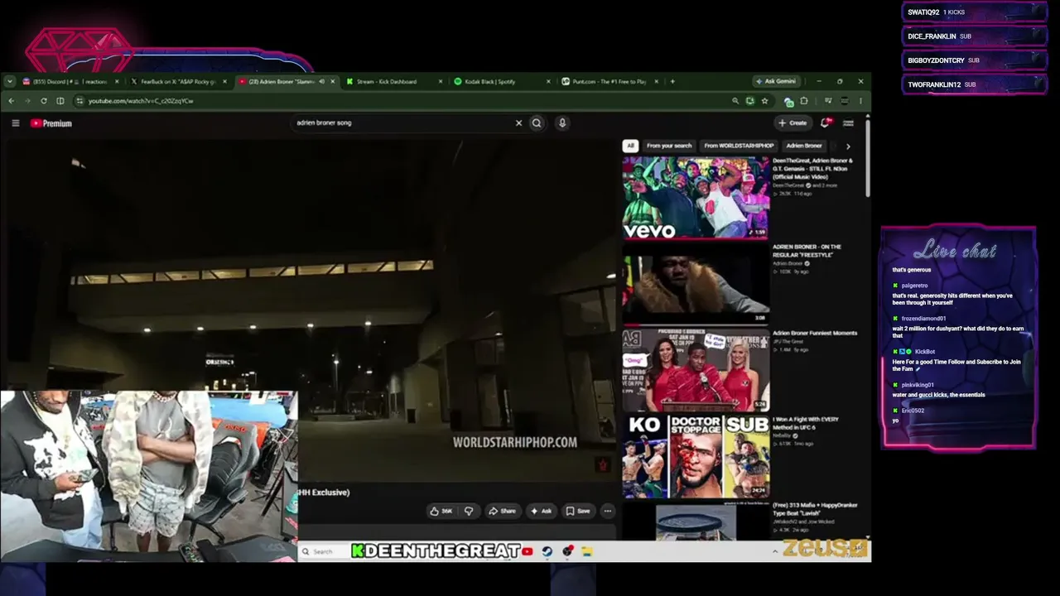1060x596 pixels.
Task: Activate voice search microphone icon
Action: tap(562, 123)
